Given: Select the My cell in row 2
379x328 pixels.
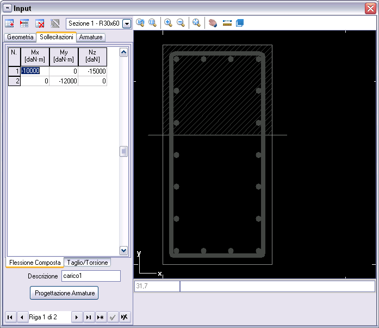Looking at the screenshot, I should tap(64, 81).
